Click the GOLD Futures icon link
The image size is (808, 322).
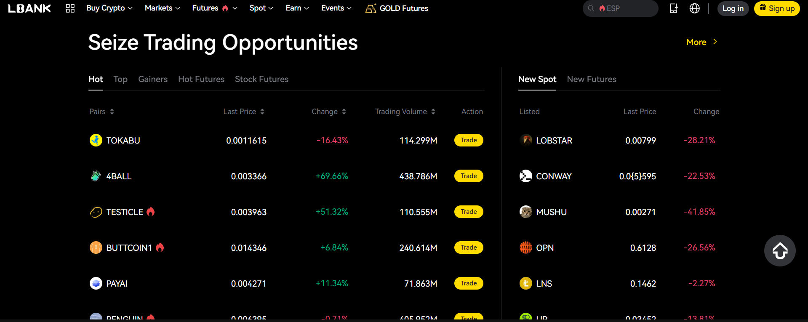pos(371,8)
